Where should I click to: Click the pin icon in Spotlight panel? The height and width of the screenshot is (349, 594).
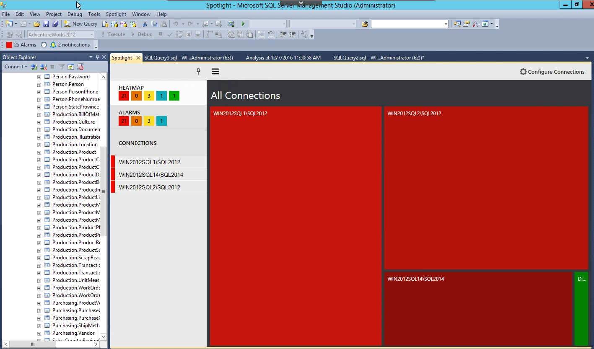click(198, 72)
